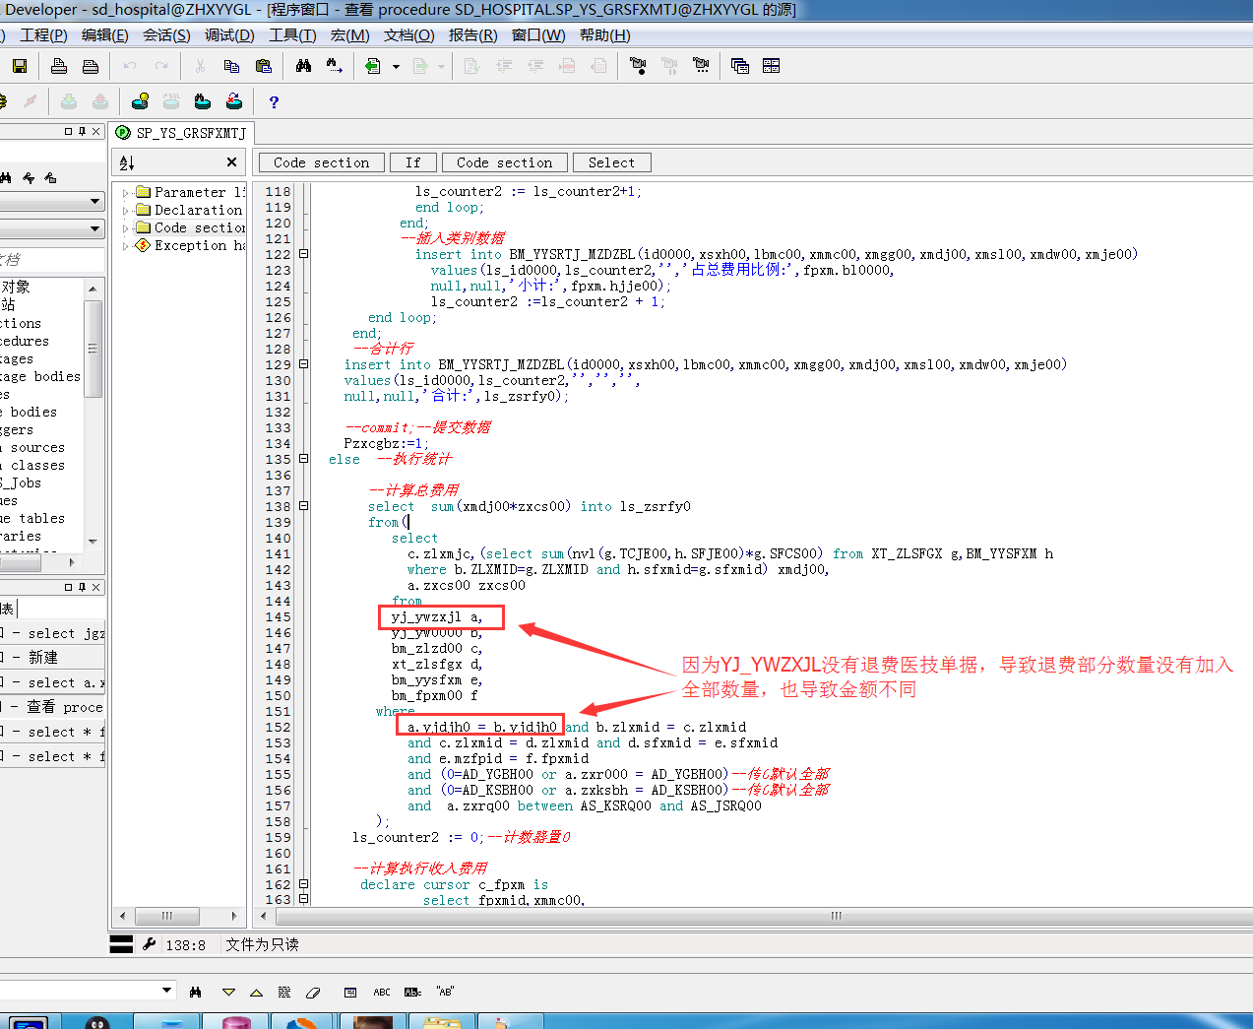1253x1029 pixels.
Task: Expand the Exception handler tree node
Action: point(125,246)
